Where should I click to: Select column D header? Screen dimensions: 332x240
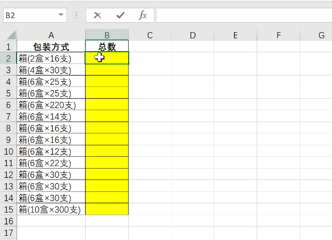click(192, 35)
